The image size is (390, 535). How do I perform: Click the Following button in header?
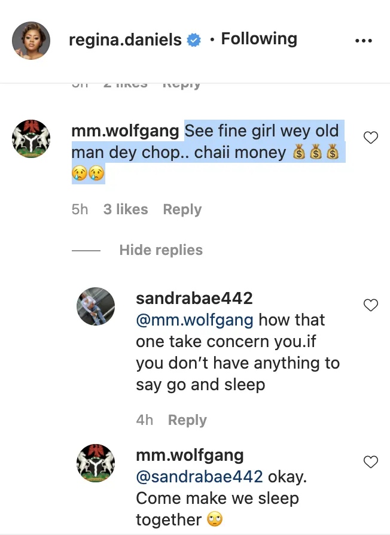pyautogui.click(x=259, y=39)
